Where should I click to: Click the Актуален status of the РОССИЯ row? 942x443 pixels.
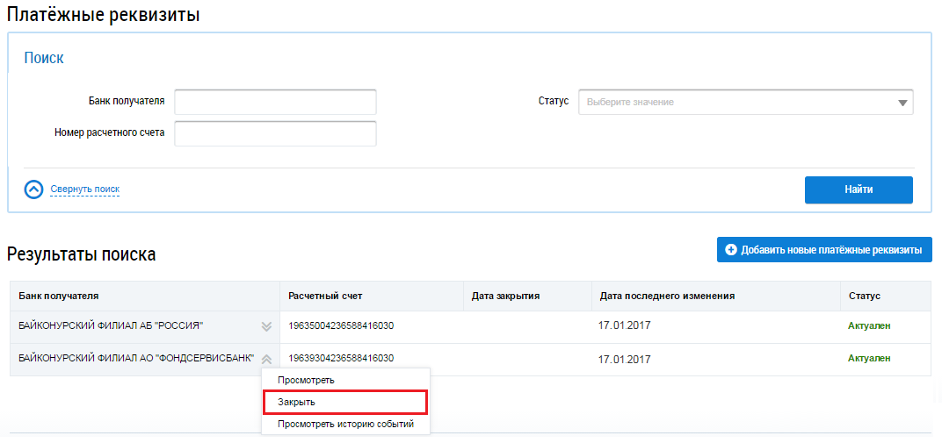tap(868, 326)
